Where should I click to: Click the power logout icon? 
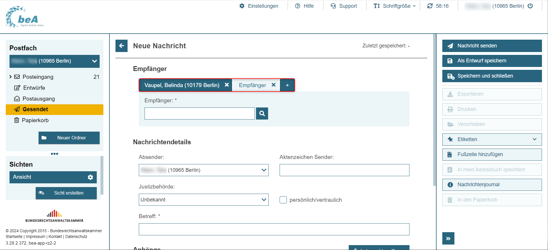[530, 6]
